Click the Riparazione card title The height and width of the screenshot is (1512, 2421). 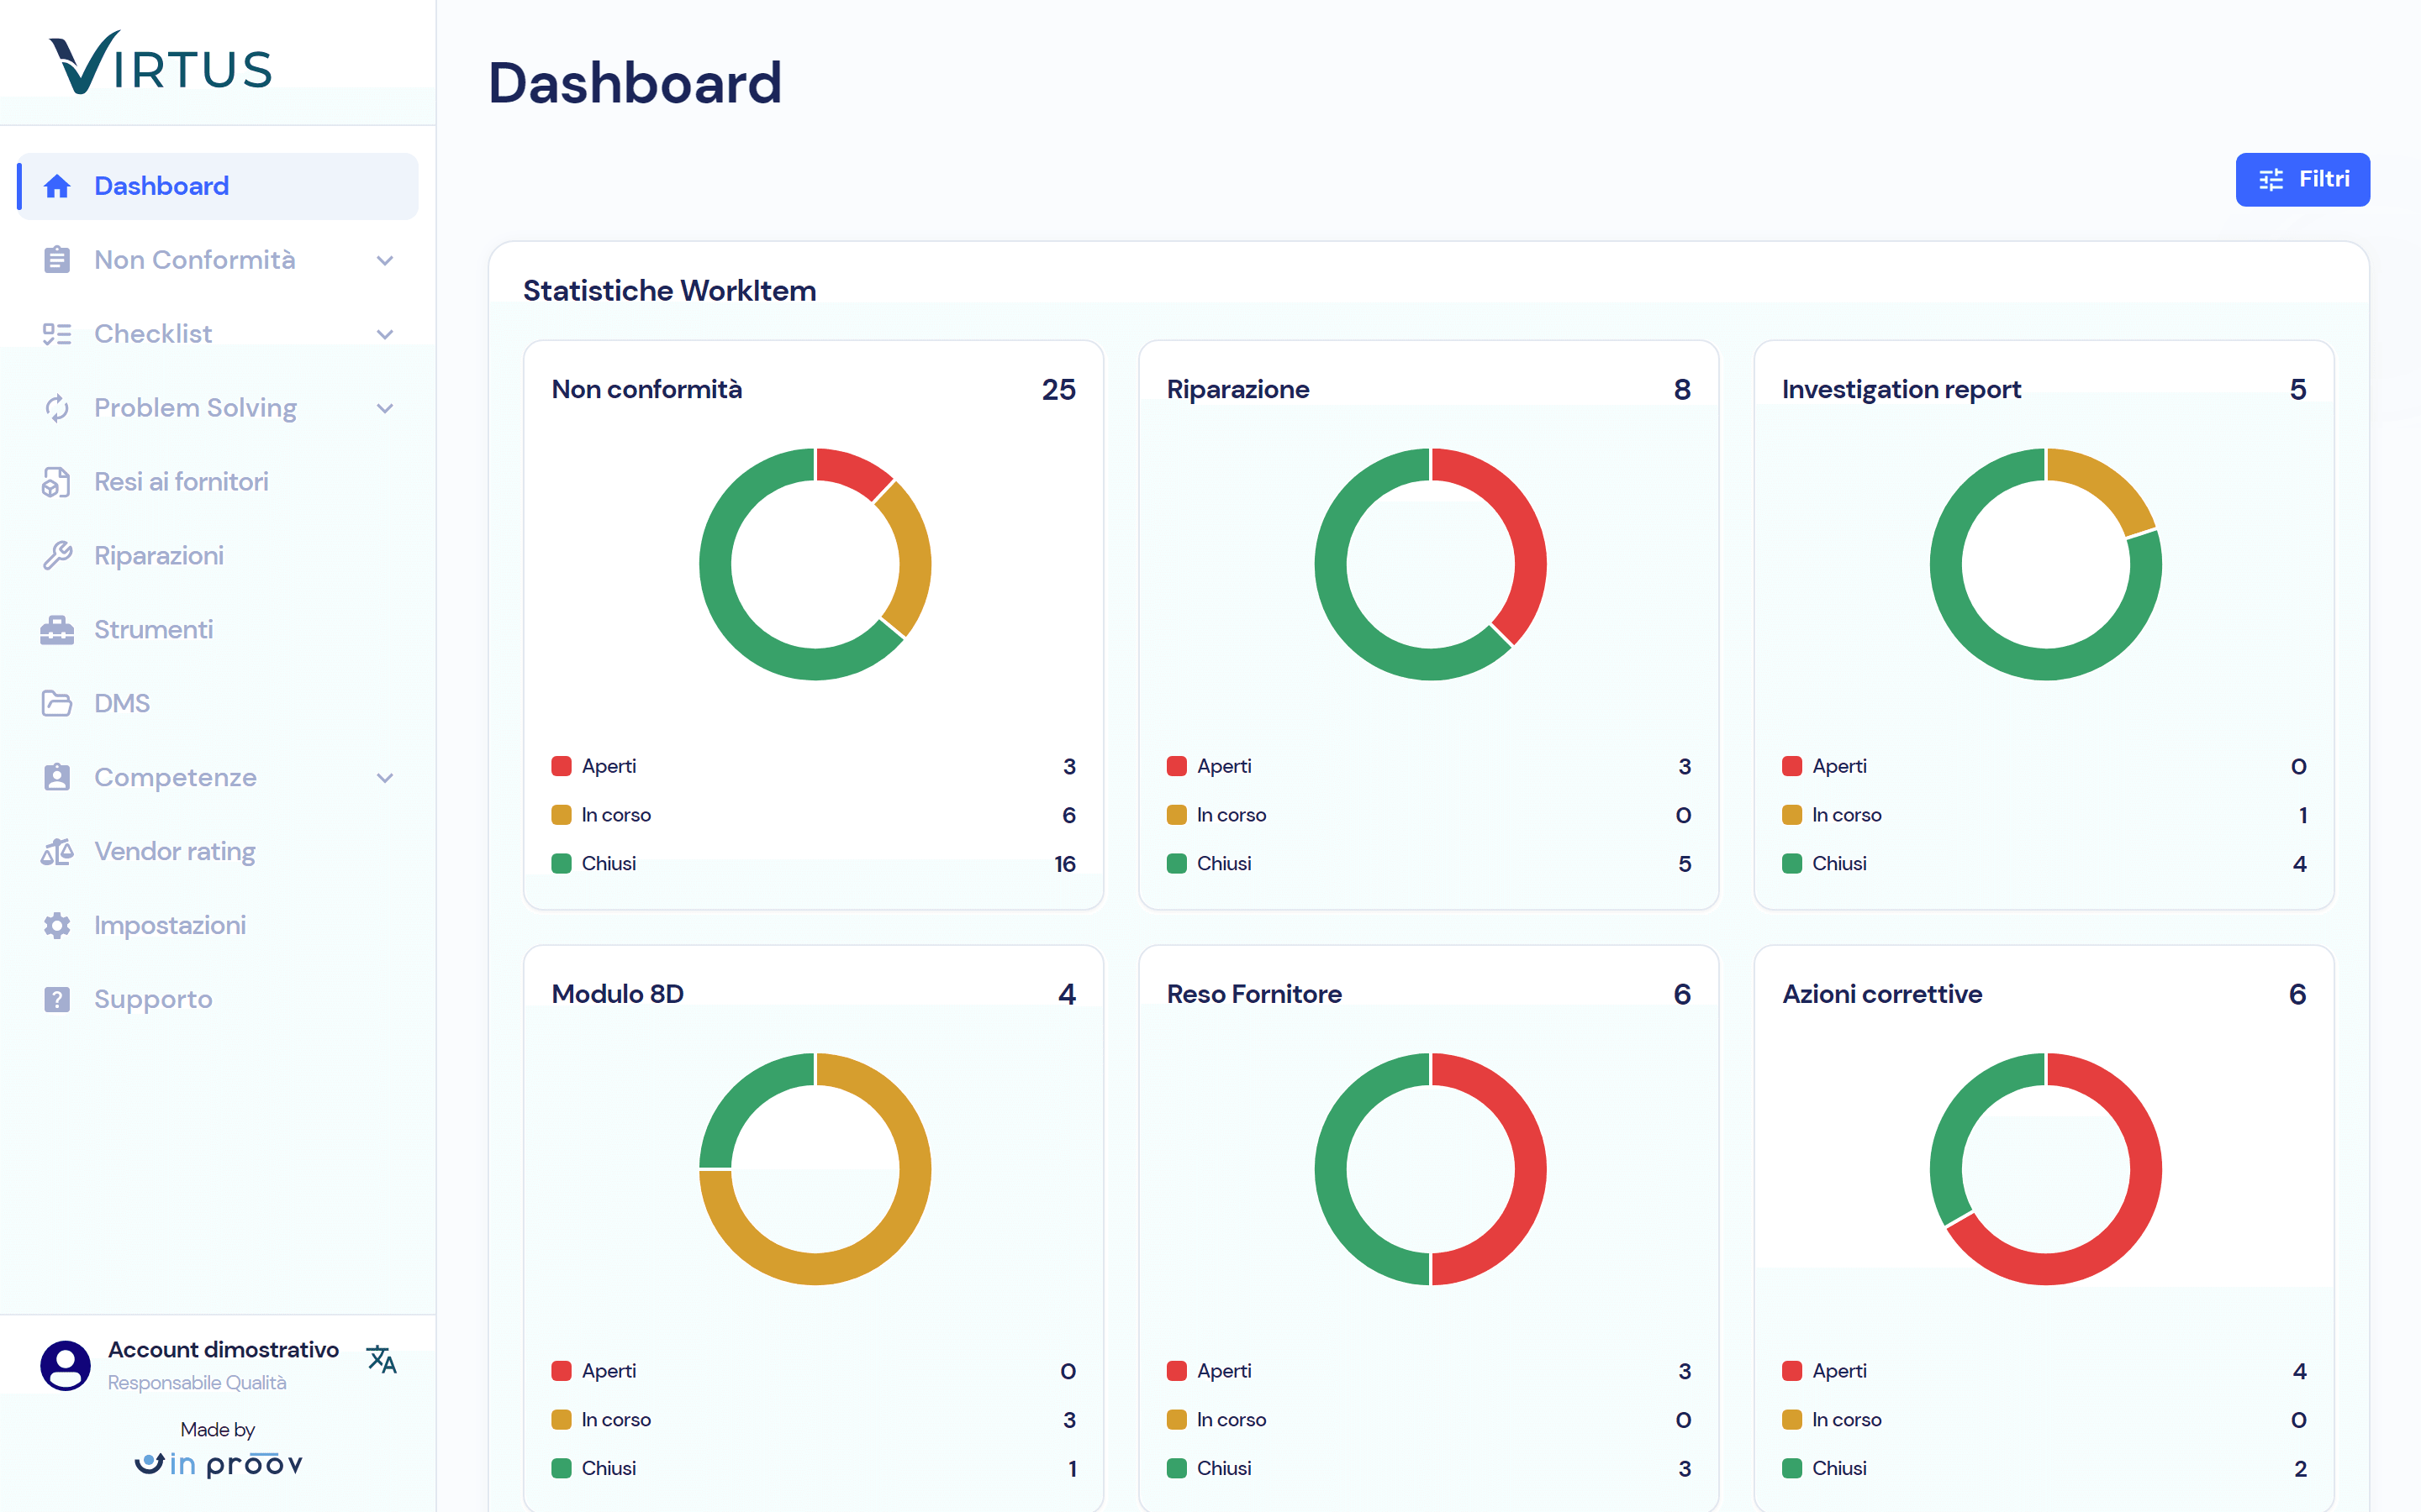(x=1237, y=390)
